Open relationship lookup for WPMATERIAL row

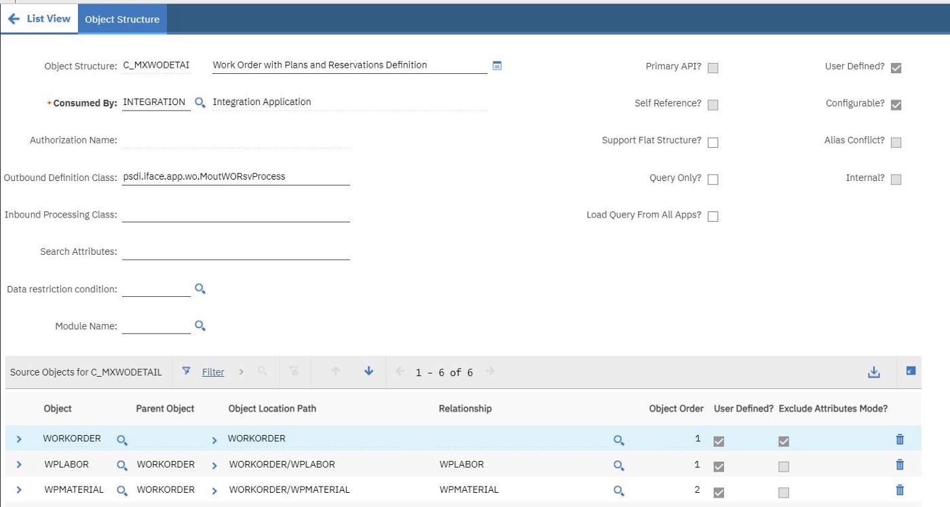pos(619,491)
